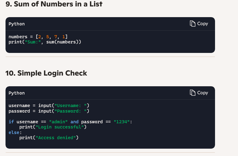Image resolution: width=238 pixels, height=156 pixels.
Task: Click the copy icon in the Login Check block
Action: point(193,93)
